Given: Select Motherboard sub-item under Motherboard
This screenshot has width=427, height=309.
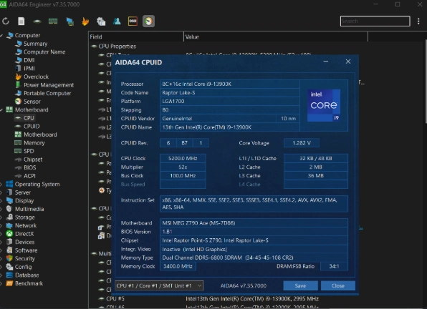Looking at the screenshot, I should [40, 134].
